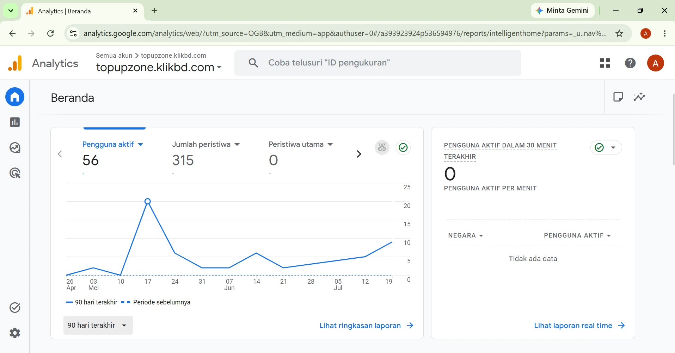
Task: Click the Minta Gemini button
Action: (x=562, y=11)
